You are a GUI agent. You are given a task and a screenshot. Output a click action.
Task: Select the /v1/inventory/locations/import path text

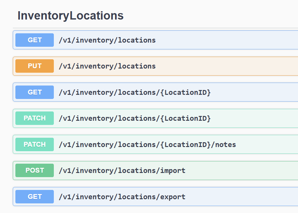[122, 171]
